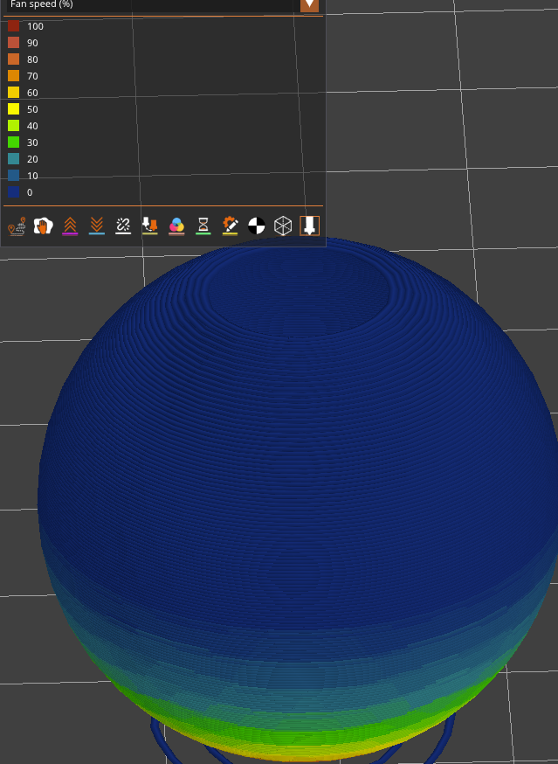Click the 90 fan speed color swatch
The image size is (558, 764).
click(14, 43)
